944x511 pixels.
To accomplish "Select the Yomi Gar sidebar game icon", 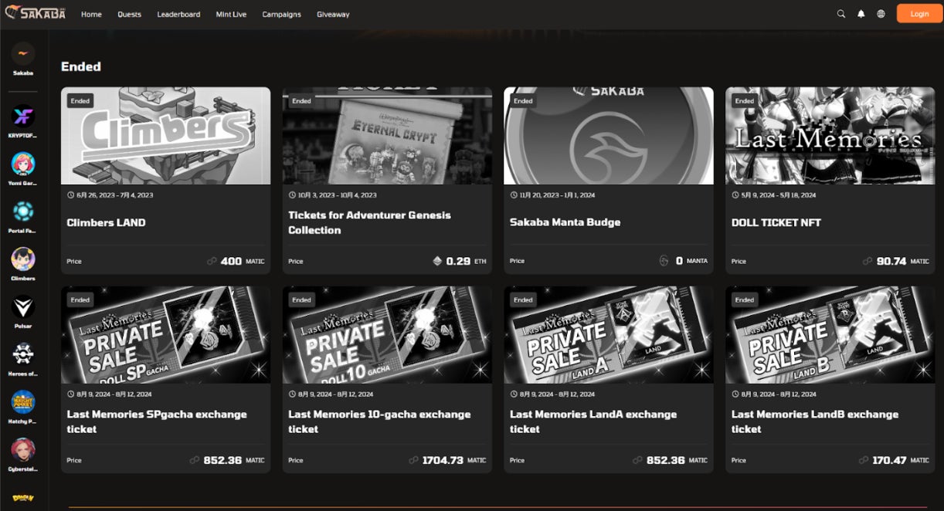I will [x=23, y=164].
